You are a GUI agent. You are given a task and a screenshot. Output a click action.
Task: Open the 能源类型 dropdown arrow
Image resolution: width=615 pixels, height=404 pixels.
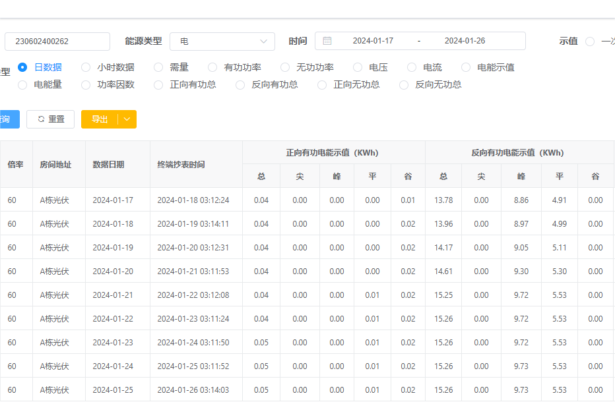point(264,41)
